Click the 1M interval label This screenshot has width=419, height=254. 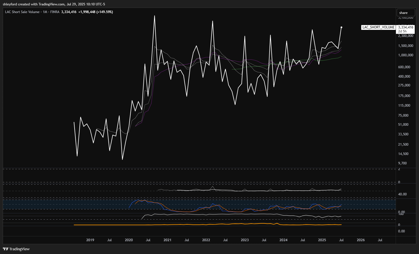click(x=45, y=12)
